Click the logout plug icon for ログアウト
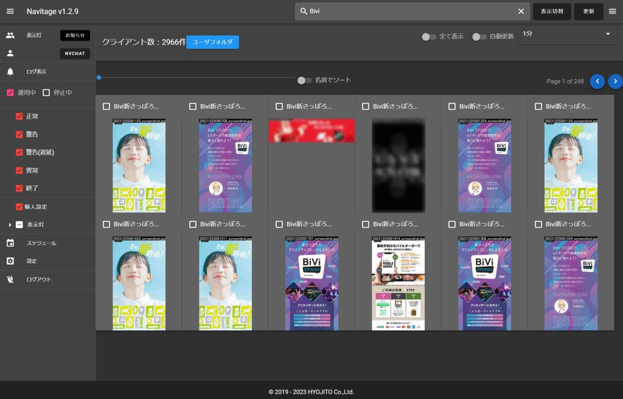The image size is (623, 399). click(x=10, y=279)
